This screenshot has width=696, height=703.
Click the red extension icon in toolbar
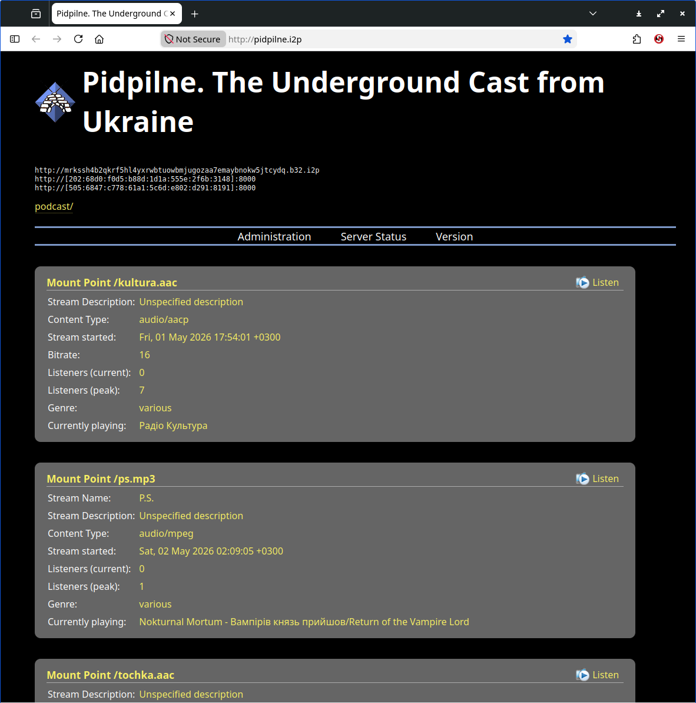(x=659, y=39)
